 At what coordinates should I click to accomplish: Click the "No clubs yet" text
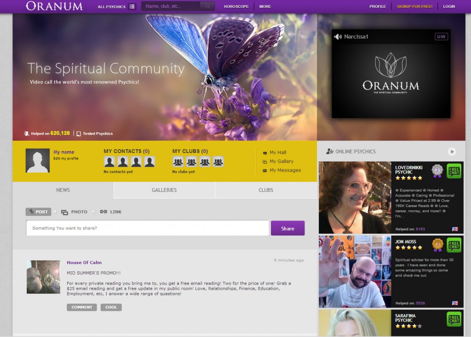[x=184, y=172]
